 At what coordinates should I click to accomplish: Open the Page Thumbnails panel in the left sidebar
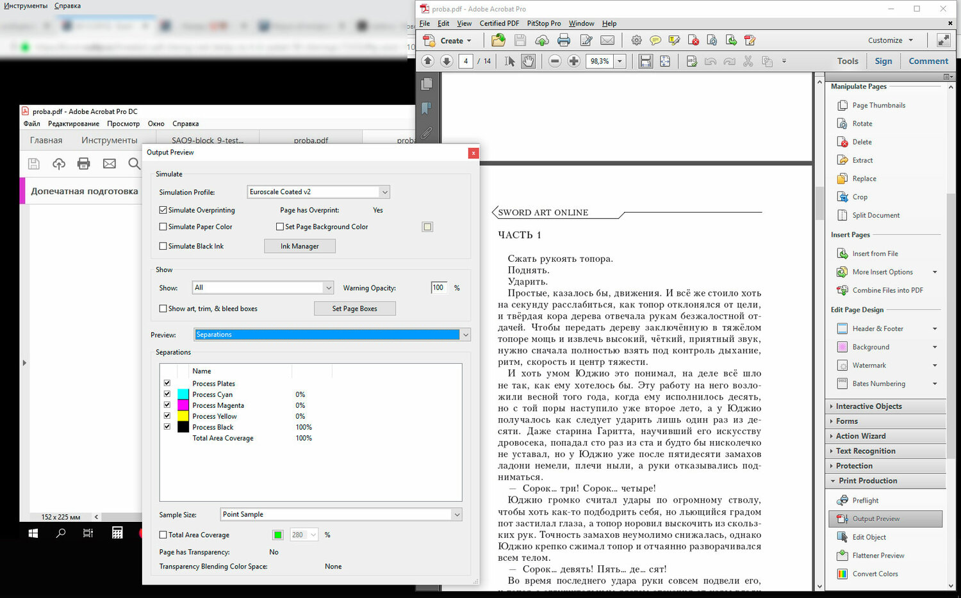point(427,84)
